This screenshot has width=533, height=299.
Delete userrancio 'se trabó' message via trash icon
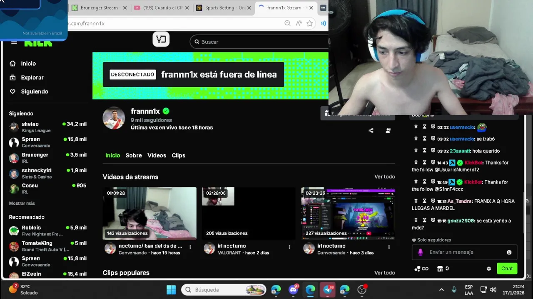click(x=416, y=139)
